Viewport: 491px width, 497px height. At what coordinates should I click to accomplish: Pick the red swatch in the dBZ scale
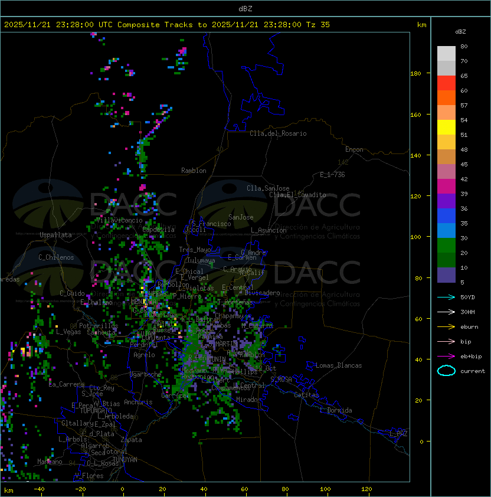pyautogui.click(x=446, y=83)
